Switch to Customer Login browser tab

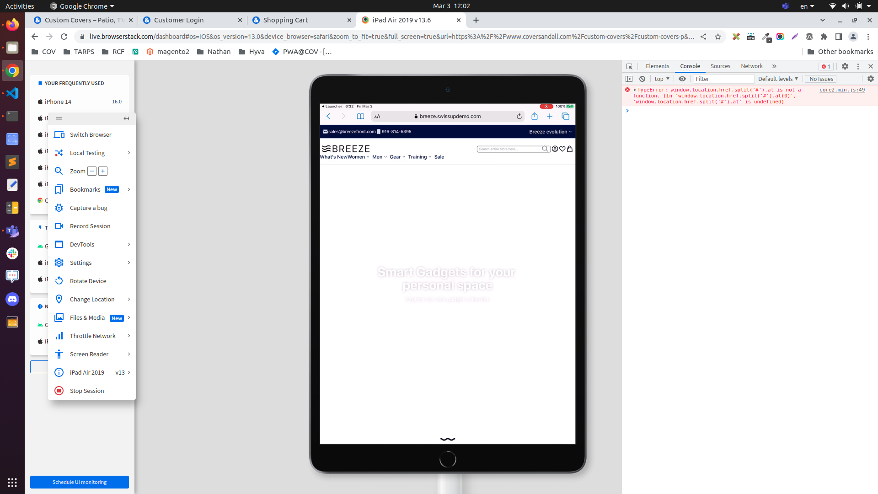click(x=192, y=20)
